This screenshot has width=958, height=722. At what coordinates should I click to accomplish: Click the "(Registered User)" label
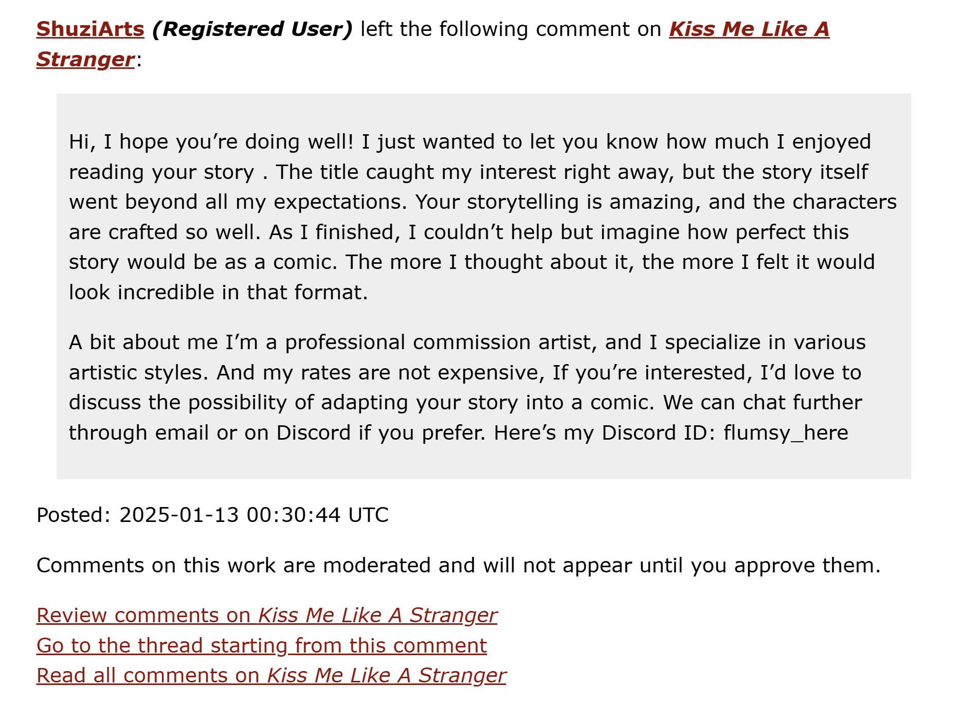tap(252, 29)
